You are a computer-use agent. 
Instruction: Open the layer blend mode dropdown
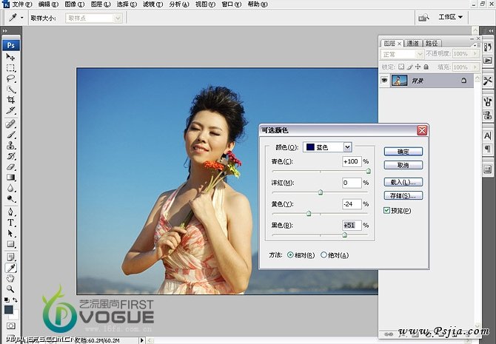click(x=403, y=54)
